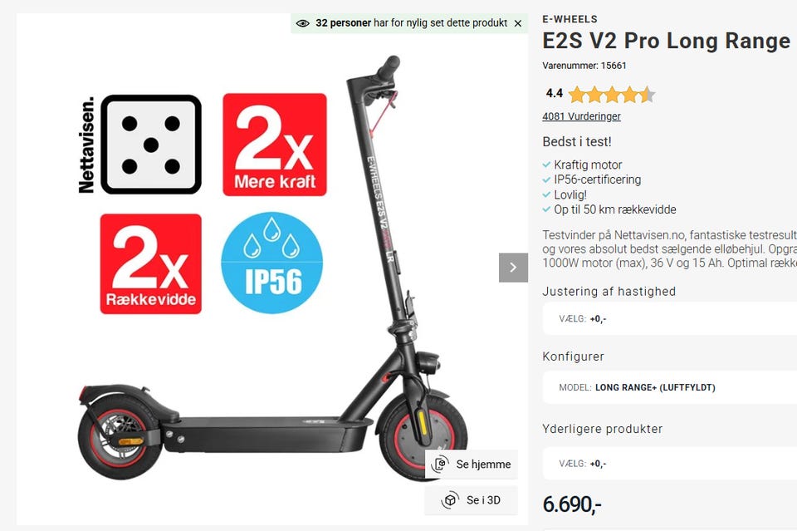Click the star rating display
The width and height of the screenshot is (797, 531).
pos(612,95)
